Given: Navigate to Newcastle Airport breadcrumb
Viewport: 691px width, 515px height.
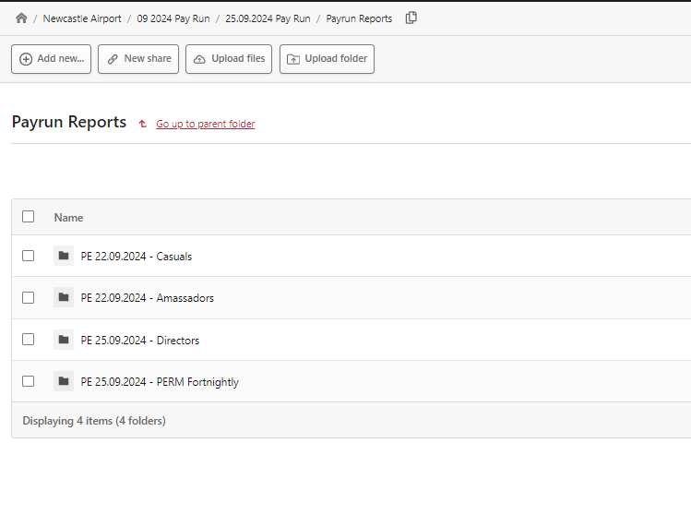Looking at the screenshot, I should click(x=82, y=18).
